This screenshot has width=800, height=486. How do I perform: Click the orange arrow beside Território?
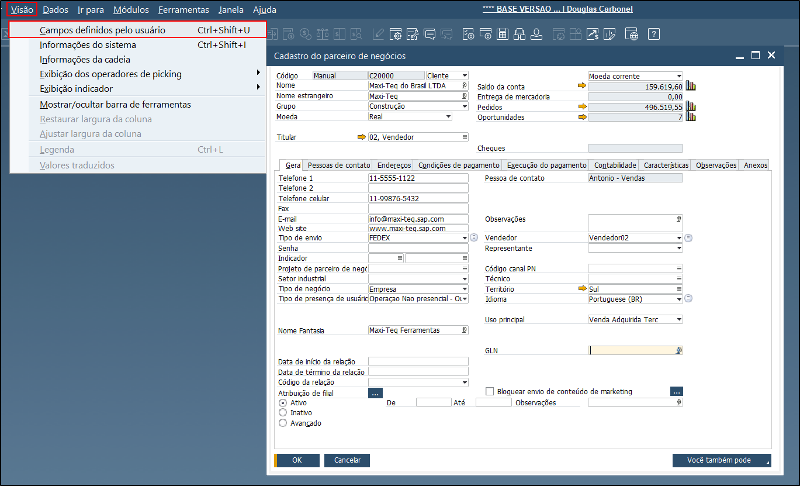pyautogui.click(x=582, y=289)
